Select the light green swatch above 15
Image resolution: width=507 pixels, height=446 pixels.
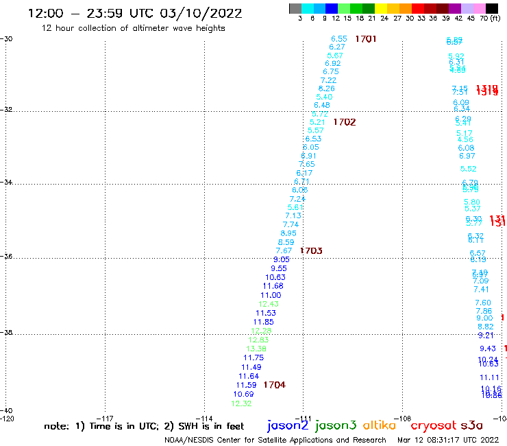click(x=344, y=8)
